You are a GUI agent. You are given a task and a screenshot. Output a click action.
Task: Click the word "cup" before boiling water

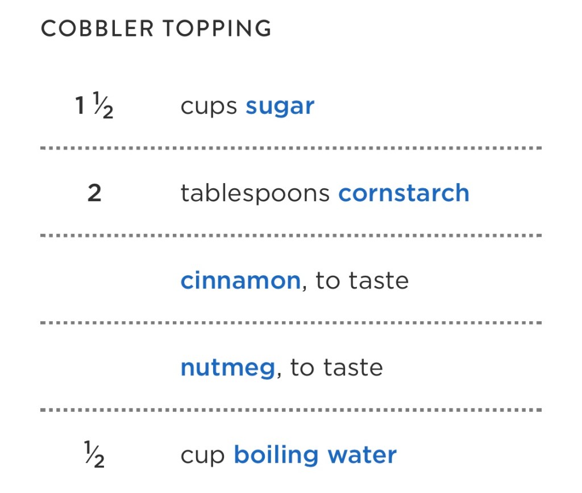tap(203, 456)
